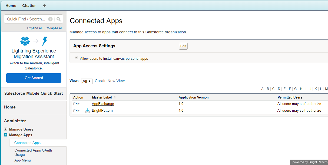Click the Quick Find info icon
Screen dimensions: 328x165
pos(50,19)
